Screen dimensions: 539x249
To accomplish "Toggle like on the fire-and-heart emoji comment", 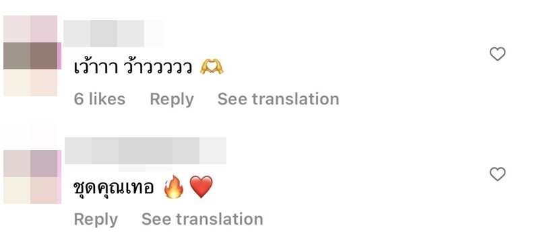I will [x=497, y=174].
